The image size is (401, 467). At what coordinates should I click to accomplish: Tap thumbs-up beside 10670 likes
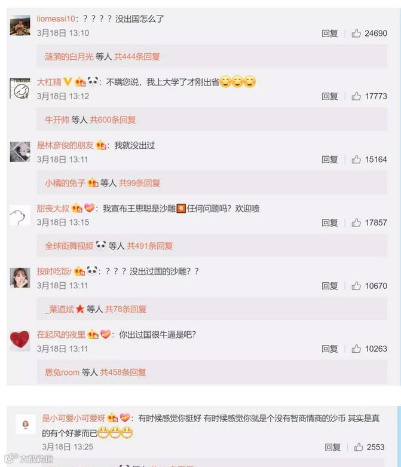[356, 286]
